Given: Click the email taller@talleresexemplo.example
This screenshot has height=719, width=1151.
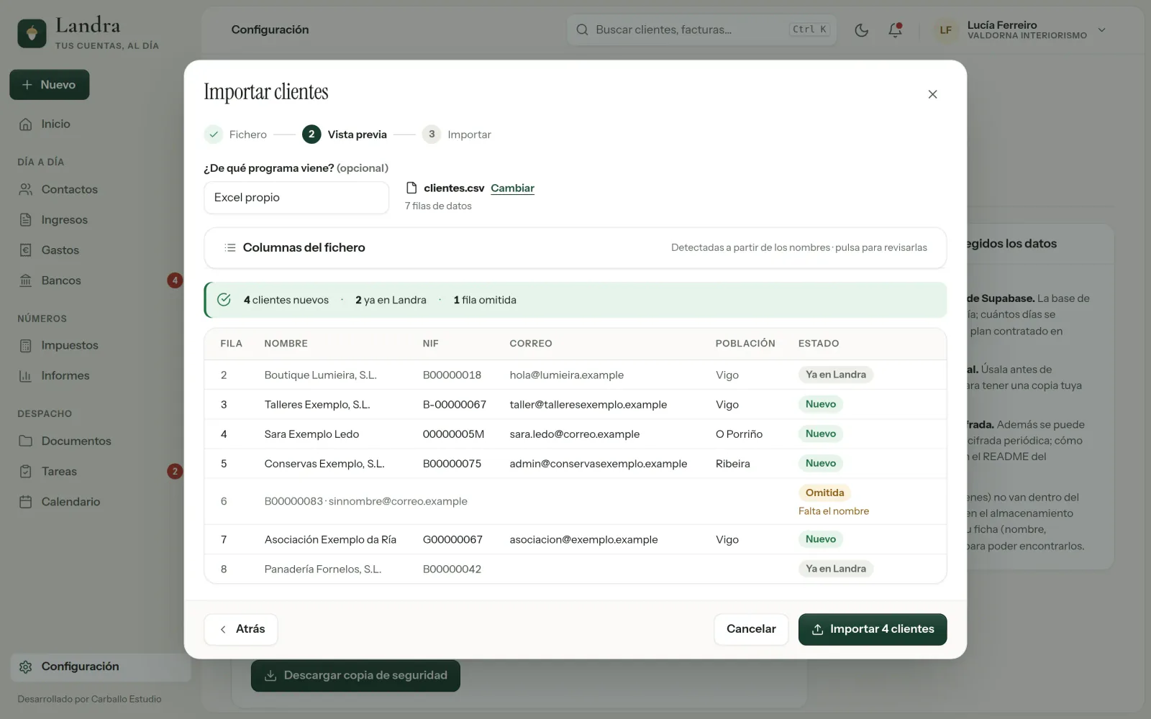Looking at the screenshot, I should click(588, 405).
